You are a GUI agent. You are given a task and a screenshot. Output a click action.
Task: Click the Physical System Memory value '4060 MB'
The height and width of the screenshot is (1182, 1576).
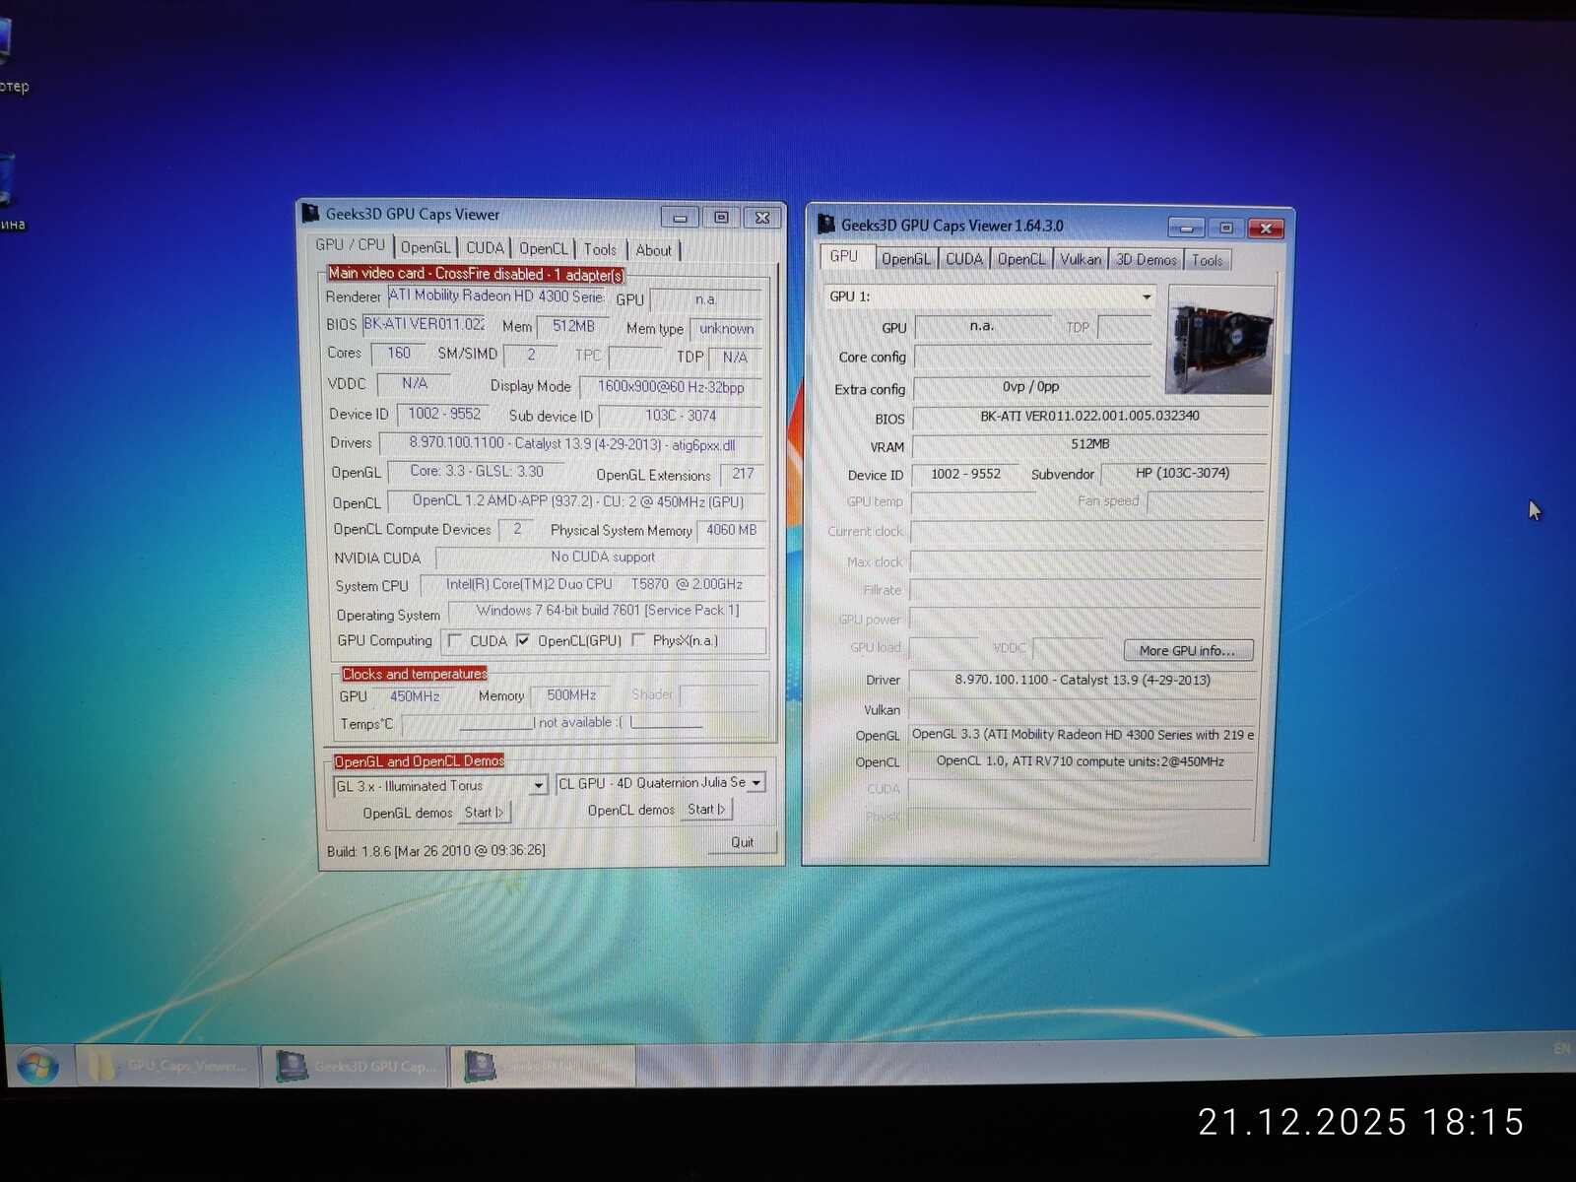pos(731,530)
